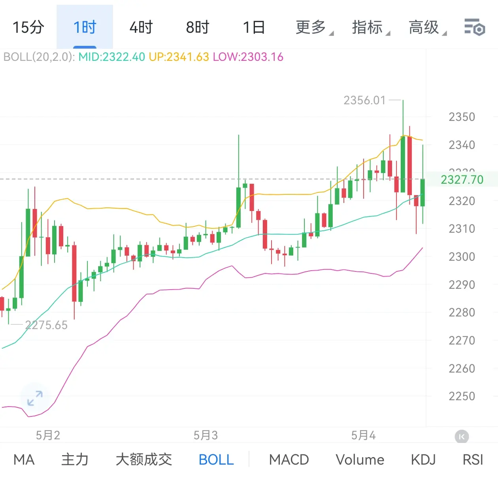Enable the KDJ indicator

(423, 459)
